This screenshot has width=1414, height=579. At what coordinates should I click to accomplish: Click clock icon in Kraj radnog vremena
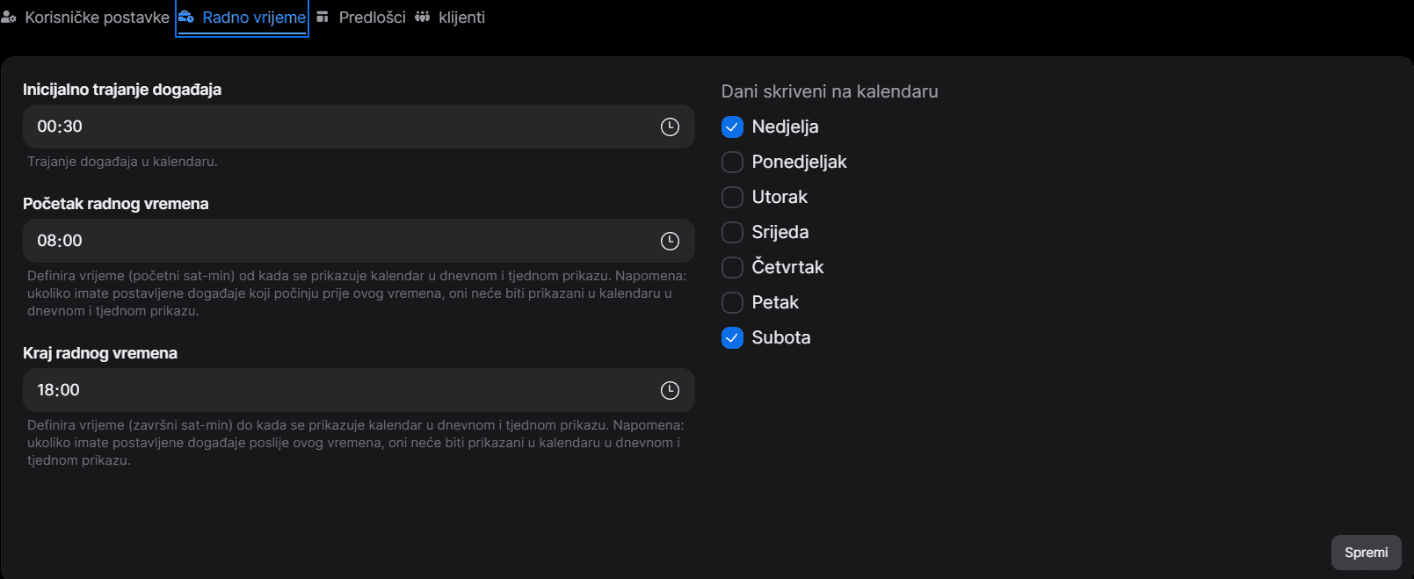pyautogui.click(x=670, y=390)
